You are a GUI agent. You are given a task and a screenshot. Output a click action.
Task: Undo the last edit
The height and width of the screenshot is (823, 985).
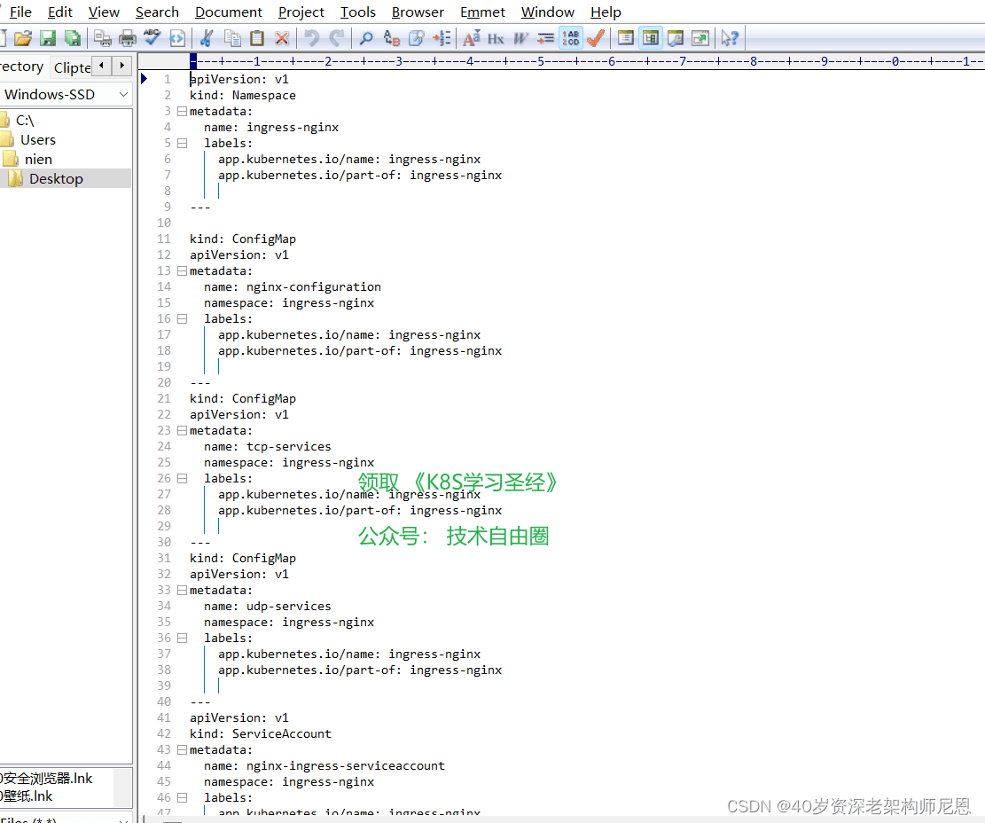click(x=311, y=38)
